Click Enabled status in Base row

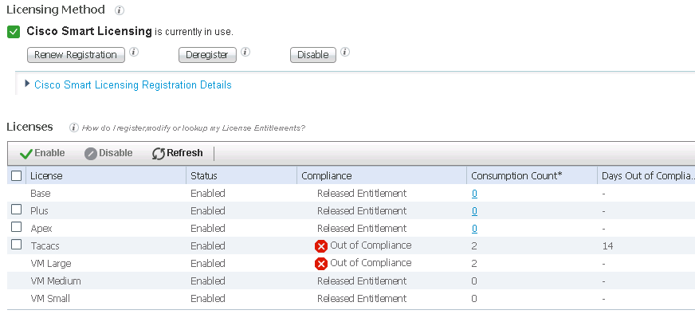[x=208, y=194]
